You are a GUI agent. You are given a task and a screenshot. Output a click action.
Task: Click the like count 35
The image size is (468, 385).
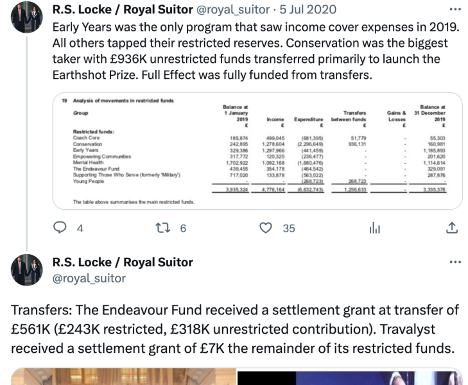tap(289, 228)
